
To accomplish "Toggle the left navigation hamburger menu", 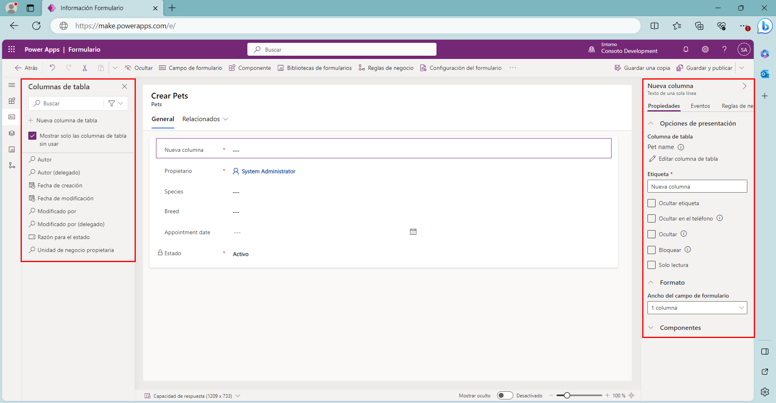I will (12, 85).
